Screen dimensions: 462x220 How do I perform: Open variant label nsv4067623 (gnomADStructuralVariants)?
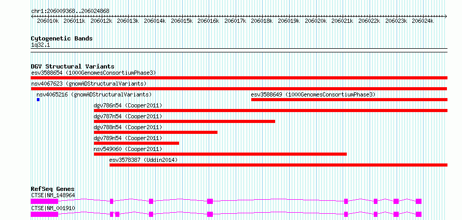[89, 84]
